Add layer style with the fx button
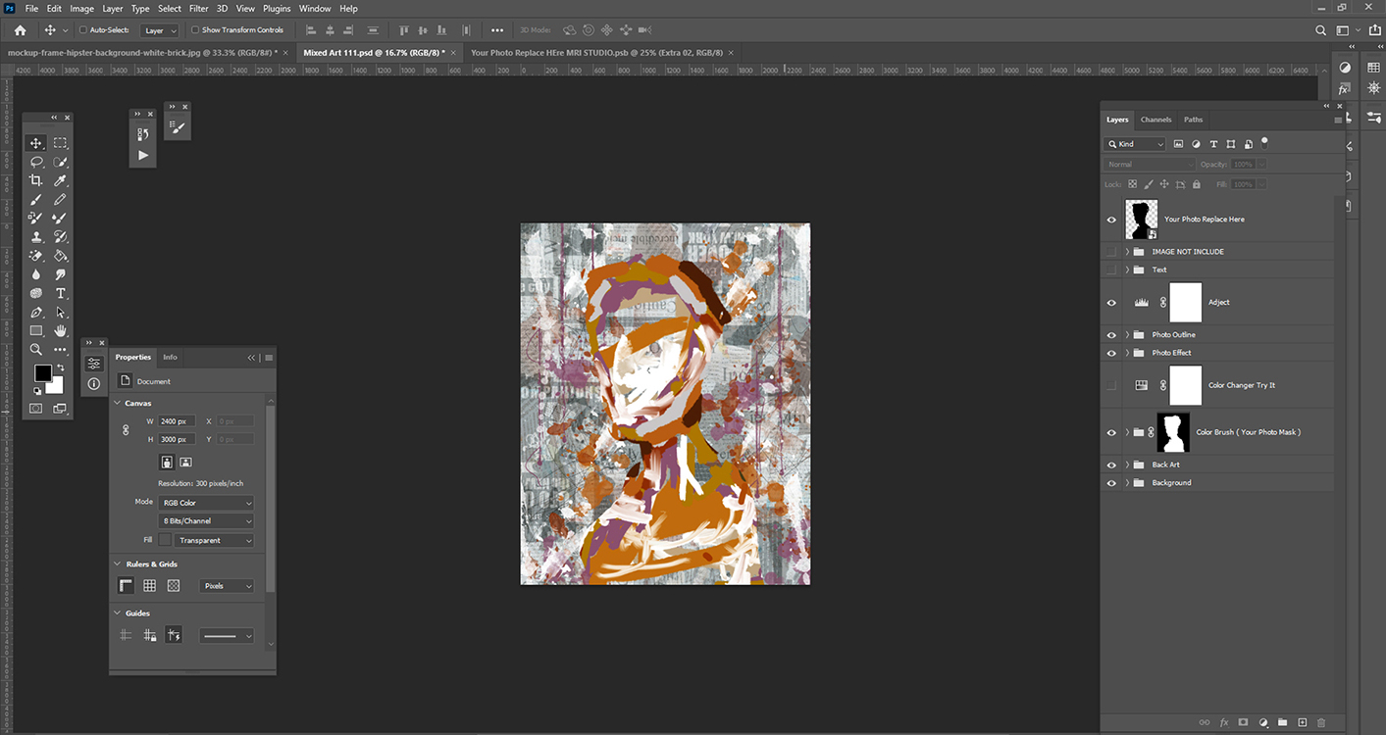1386x735 pixels. (1223, 722)
